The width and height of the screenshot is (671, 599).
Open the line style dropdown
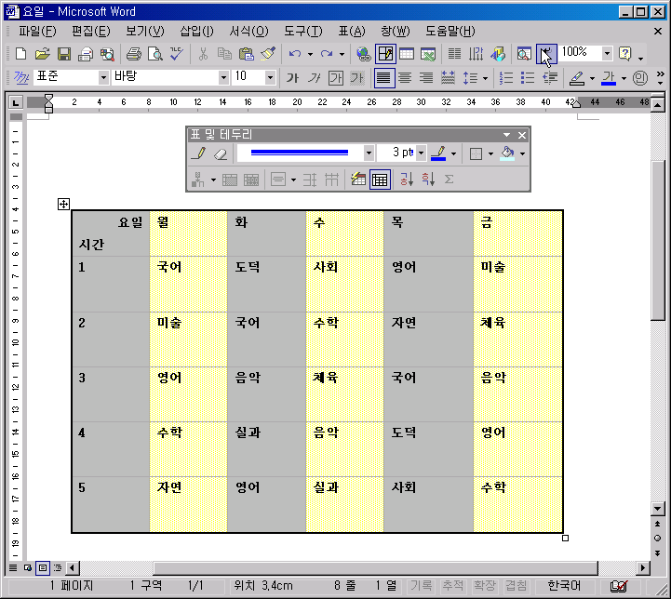[369, 153]
